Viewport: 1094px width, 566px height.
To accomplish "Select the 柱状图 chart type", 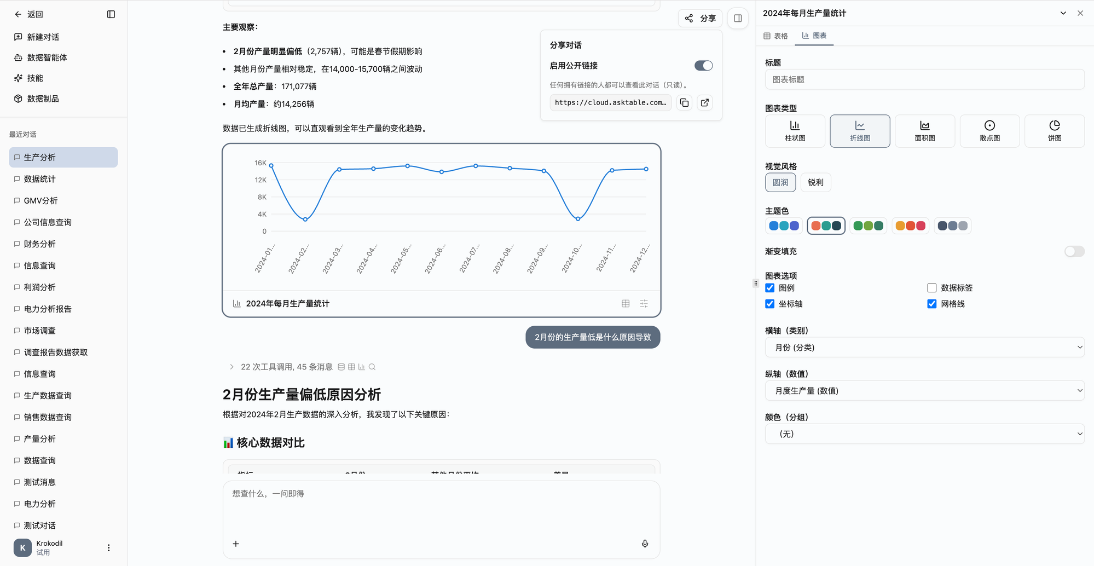I will (x=795, y=131).
